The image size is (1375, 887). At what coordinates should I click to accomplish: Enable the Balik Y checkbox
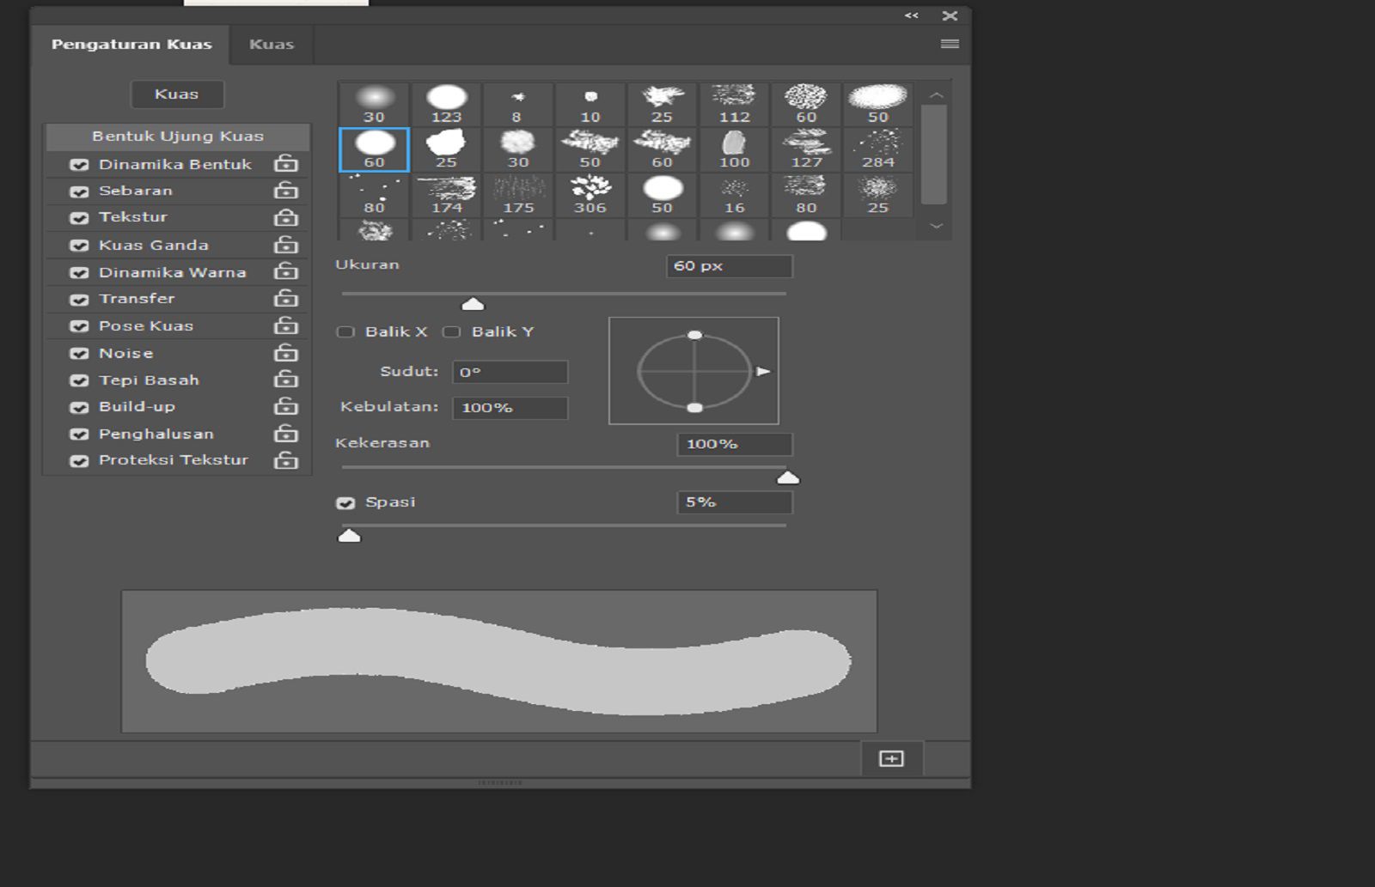click(x=451, y=332)
